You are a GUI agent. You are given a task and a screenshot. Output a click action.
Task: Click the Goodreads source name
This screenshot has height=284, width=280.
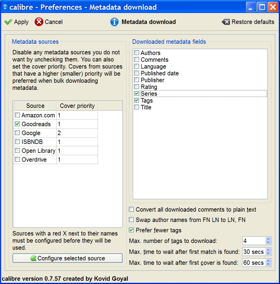[x=36, y=124]
